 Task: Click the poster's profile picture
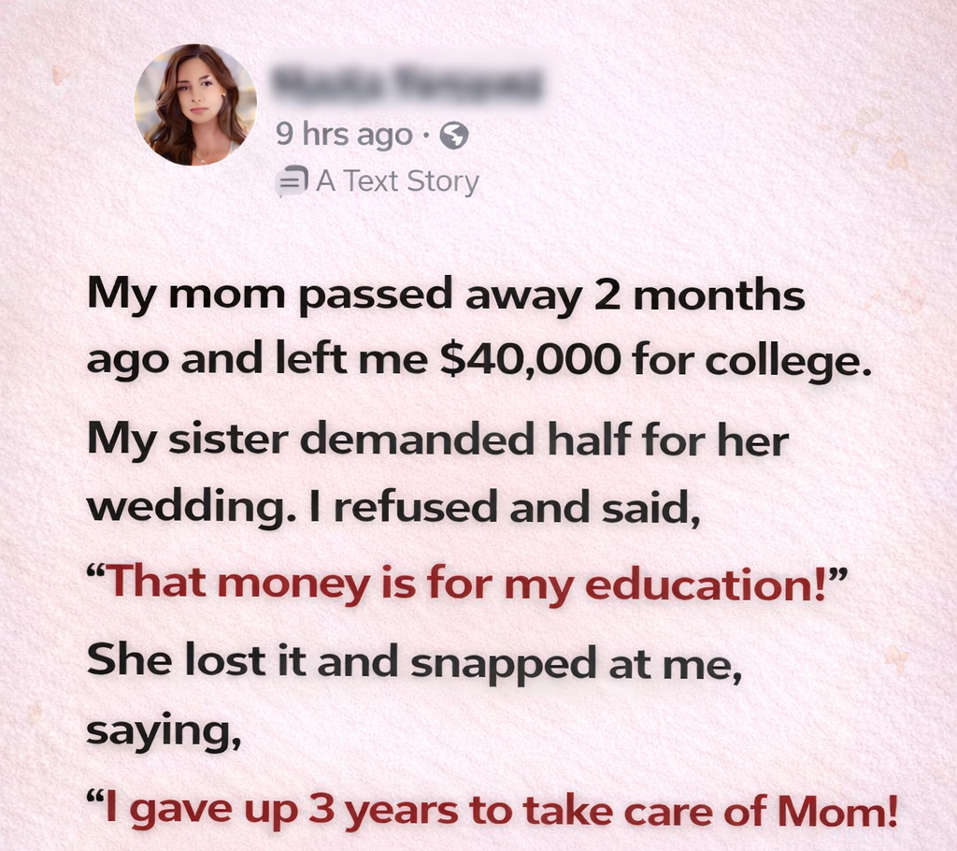point(195,105)
